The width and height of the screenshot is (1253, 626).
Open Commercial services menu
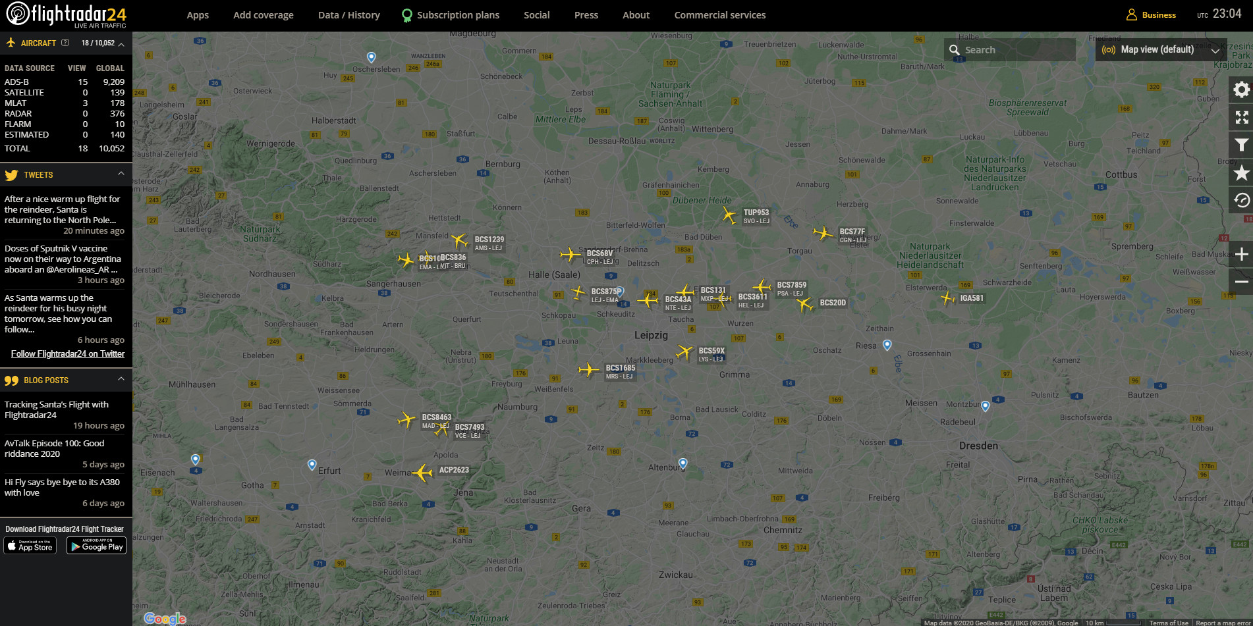[x=720, y=14]
